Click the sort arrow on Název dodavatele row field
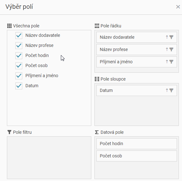 tap(167, 37)
